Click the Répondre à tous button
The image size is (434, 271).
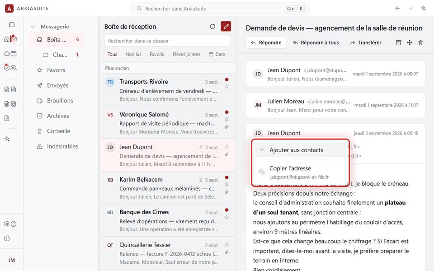click(316, 42)
